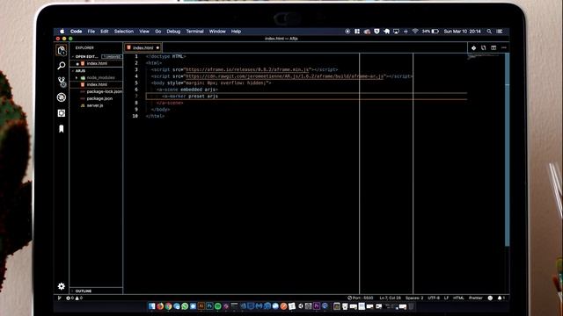Open the Window menu
Screen dimensions: 563x316
point(217,32)
